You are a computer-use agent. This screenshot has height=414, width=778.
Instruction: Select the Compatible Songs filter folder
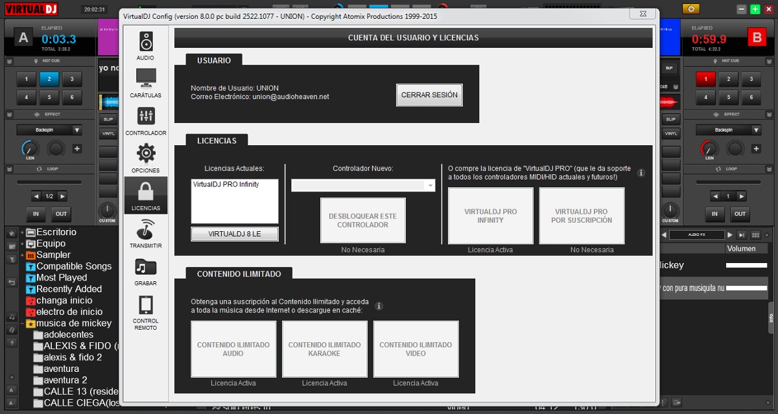point(68,266)
